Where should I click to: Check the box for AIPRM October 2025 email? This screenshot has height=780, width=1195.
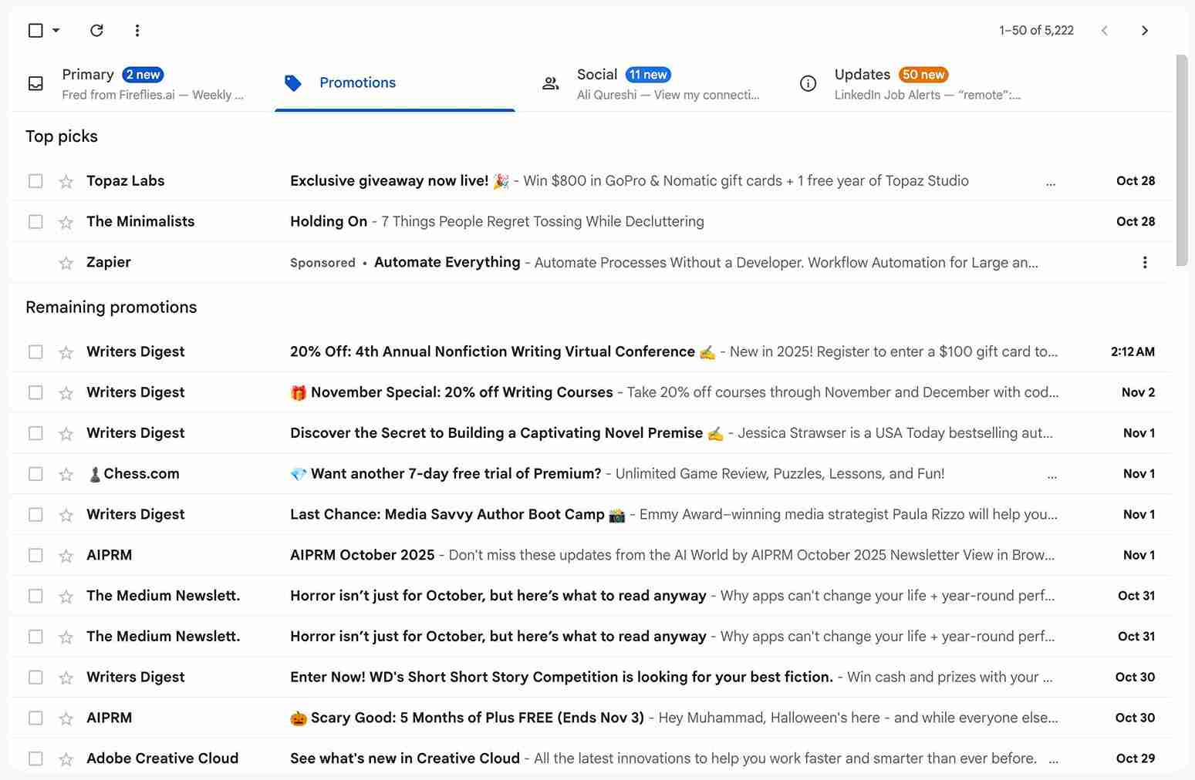[x=35, y=555]
